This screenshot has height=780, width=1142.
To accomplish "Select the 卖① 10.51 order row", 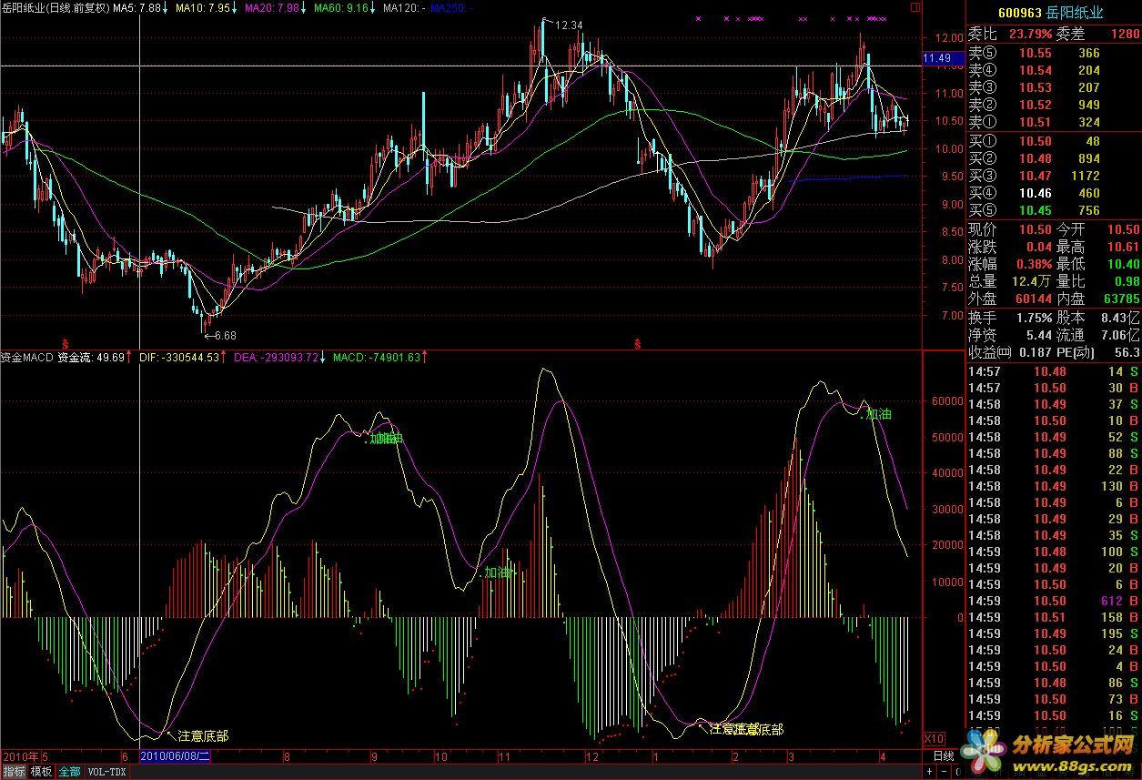I will (1053, 122).
